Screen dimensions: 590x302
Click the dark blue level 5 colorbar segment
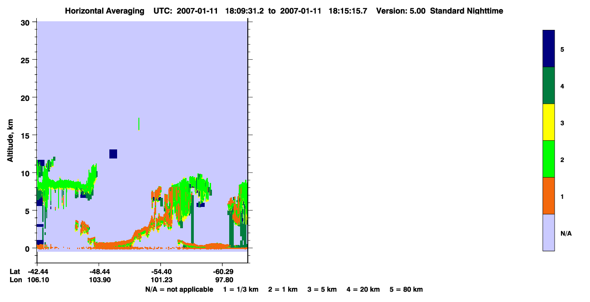549,48
